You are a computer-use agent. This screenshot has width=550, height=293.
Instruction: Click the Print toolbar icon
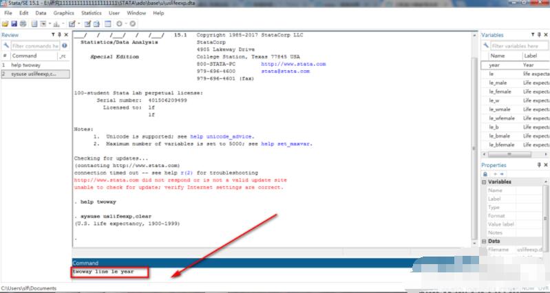pos(23,24)
